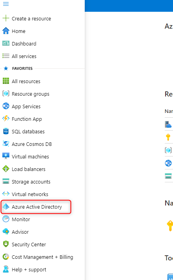Open All services

coord(24,56)
